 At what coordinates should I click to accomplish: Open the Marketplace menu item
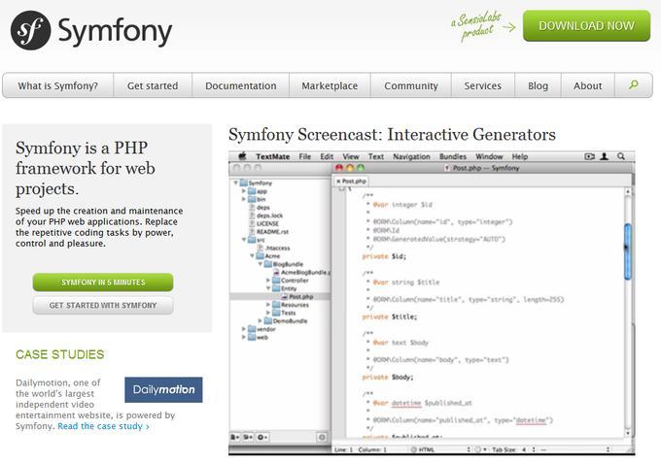330,85
